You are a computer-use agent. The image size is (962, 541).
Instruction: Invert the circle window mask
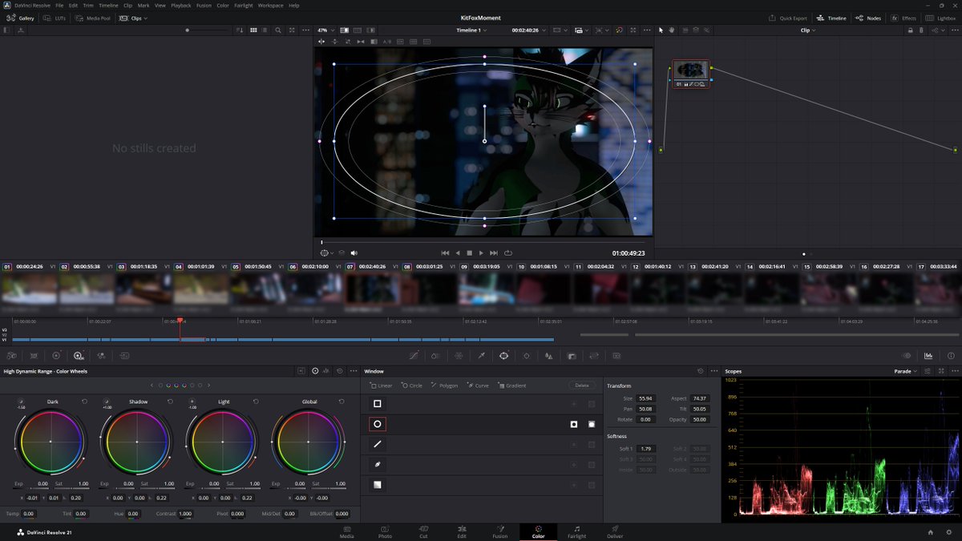(574, 424)
